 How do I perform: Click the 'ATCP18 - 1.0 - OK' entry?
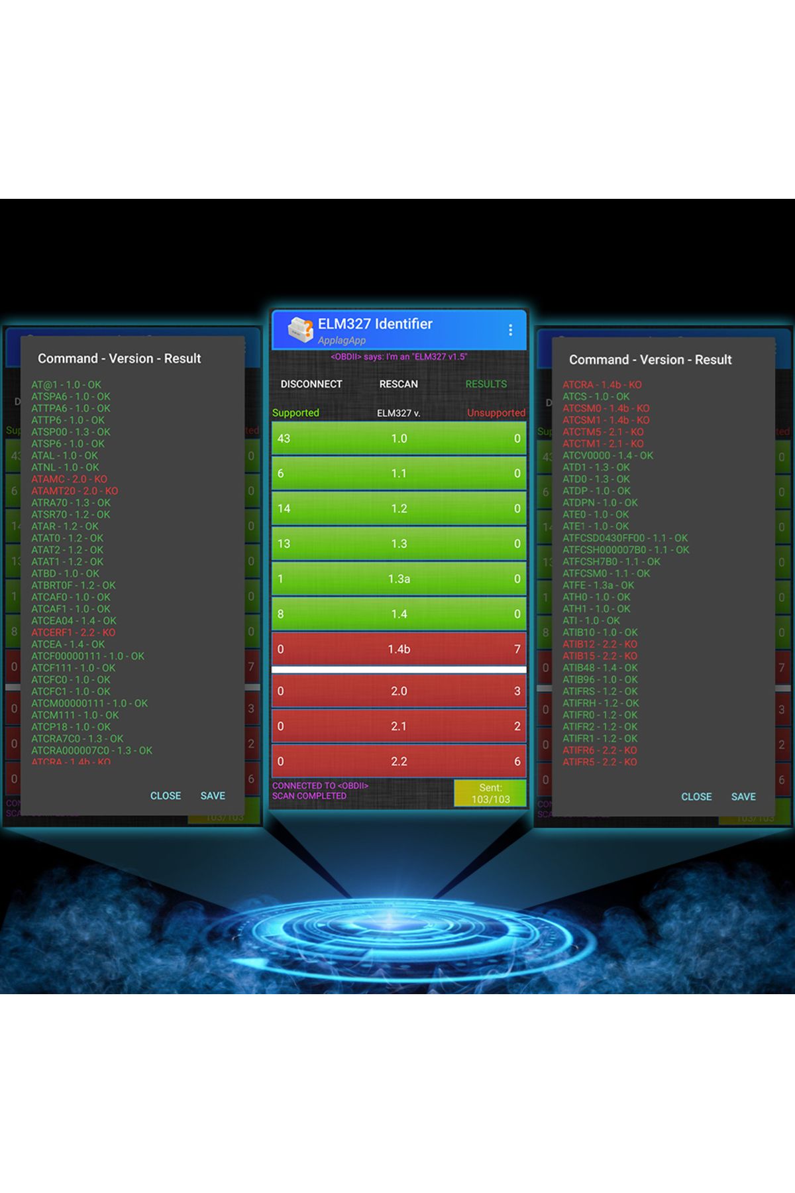pyautogui.click(x=71, y=727)
